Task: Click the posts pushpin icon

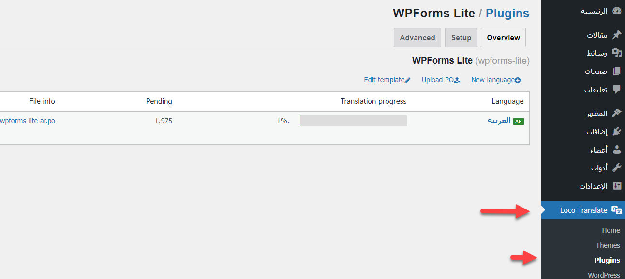Action: (616, 35)
